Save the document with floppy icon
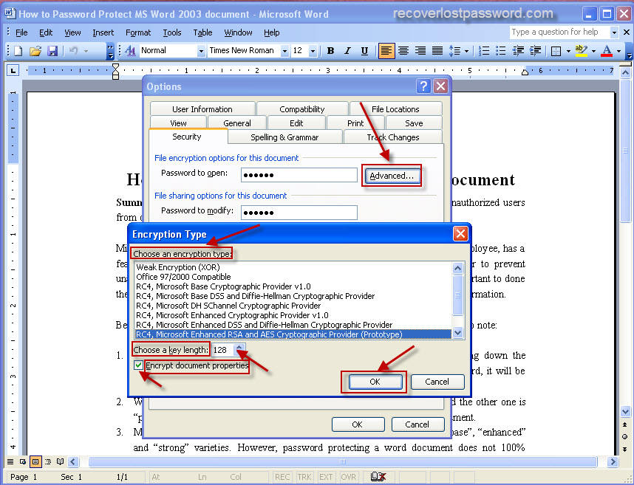 click(x=52, y=51)
